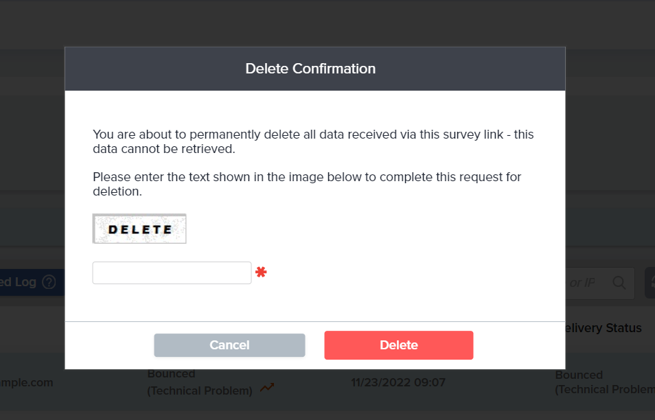655x420 pixels.
Task: Click the Delete Confirmation dialog title
Action: click(x=310, y=69)
